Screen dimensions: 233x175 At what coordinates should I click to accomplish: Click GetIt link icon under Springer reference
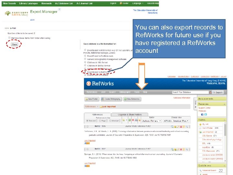click(x=87, y=166)
